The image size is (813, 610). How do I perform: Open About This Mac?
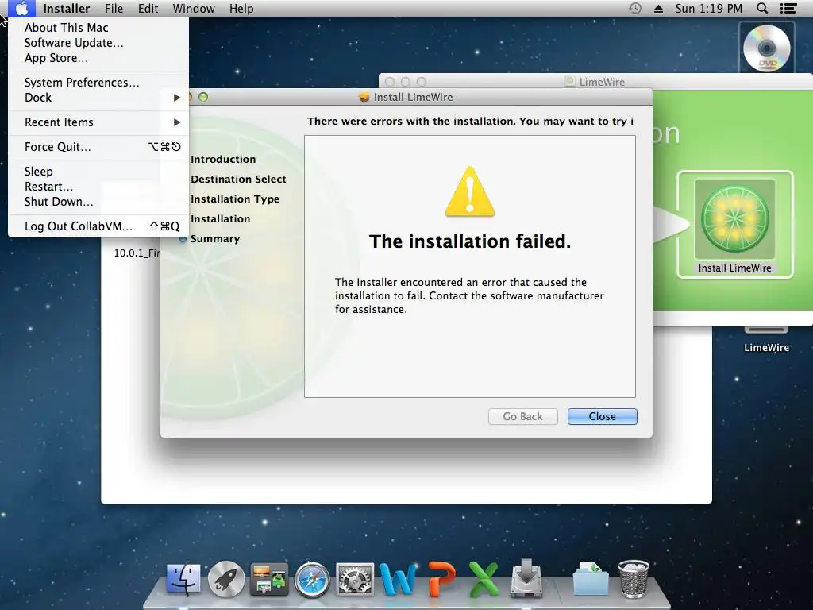click(x=67, y=28)
